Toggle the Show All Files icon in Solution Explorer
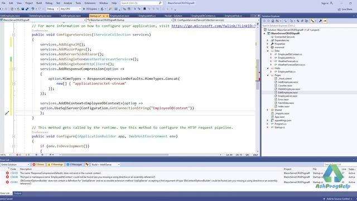This screenshot has height=201, width=357. (x=306, y=21)
